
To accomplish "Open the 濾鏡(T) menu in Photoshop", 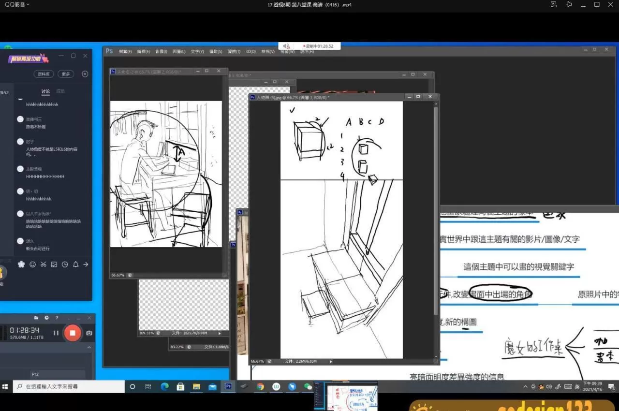I will (234, 51).
